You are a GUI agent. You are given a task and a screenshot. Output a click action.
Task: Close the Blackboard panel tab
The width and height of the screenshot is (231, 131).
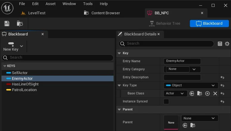click(43, 34)
